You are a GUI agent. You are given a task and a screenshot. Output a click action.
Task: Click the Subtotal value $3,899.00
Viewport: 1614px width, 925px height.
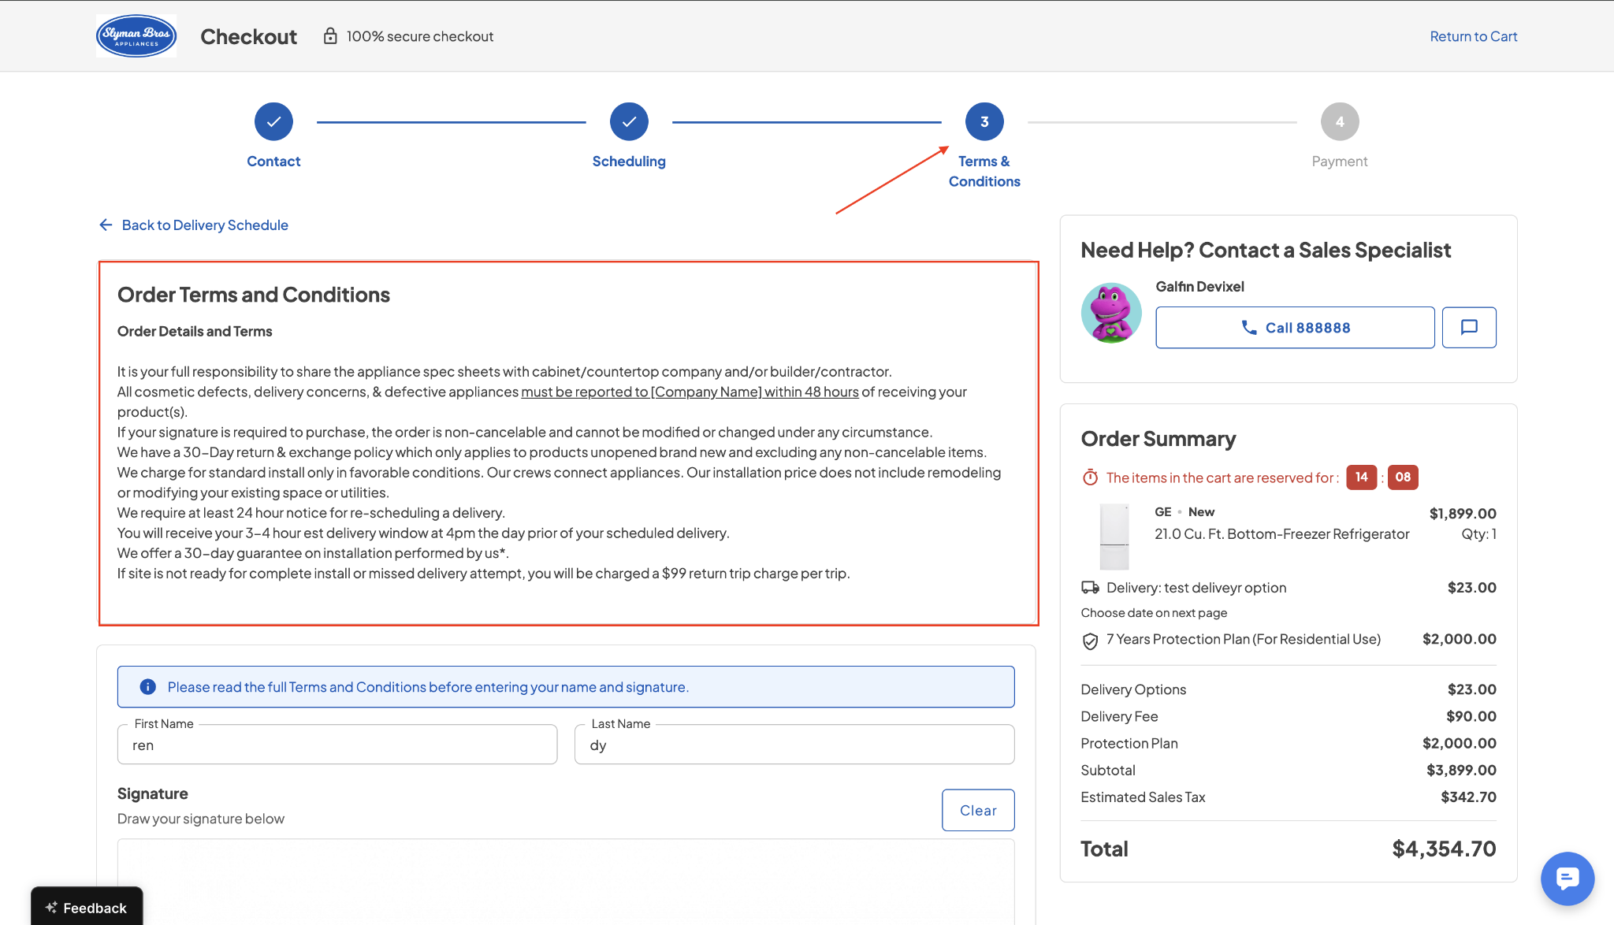pos(1461,770)
